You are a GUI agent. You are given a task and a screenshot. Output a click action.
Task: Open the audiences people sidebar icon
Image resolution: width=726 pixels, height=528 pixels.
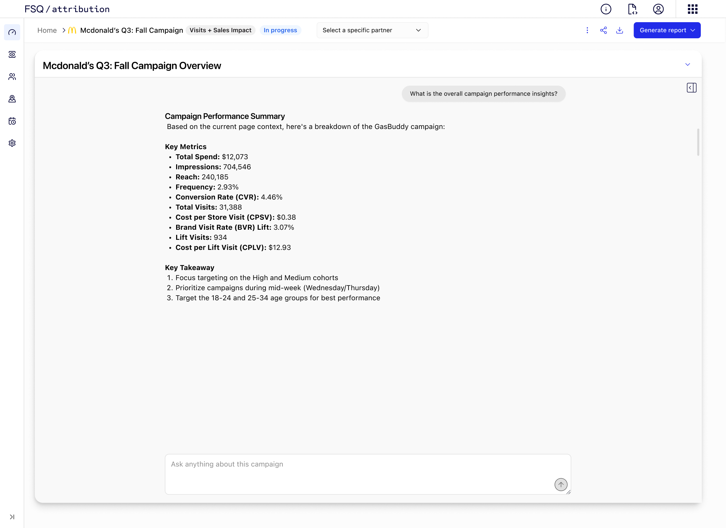point(12,77)
